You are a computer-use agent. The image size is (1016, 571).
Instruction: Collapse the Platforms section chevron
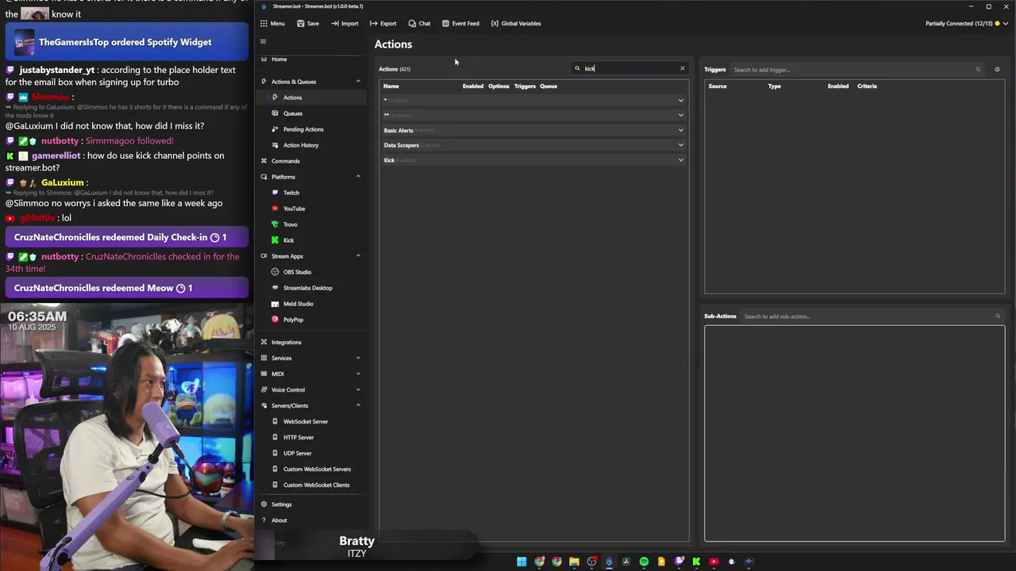[x=358, y=177]
